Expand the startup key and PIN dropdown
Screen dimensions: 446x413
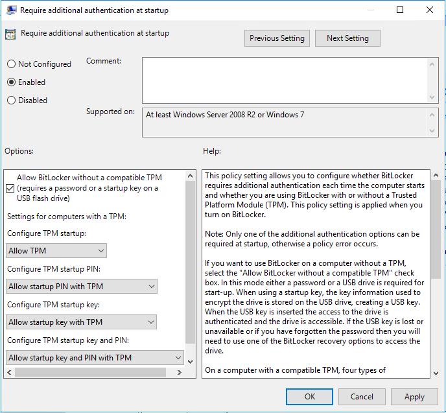95,357
